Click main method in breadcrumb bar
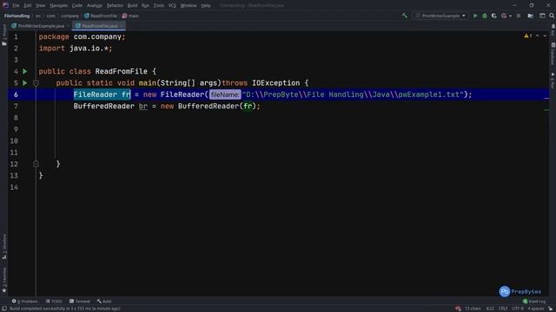The height and width of the screenshot is (312, 556). tap(130, 16)
